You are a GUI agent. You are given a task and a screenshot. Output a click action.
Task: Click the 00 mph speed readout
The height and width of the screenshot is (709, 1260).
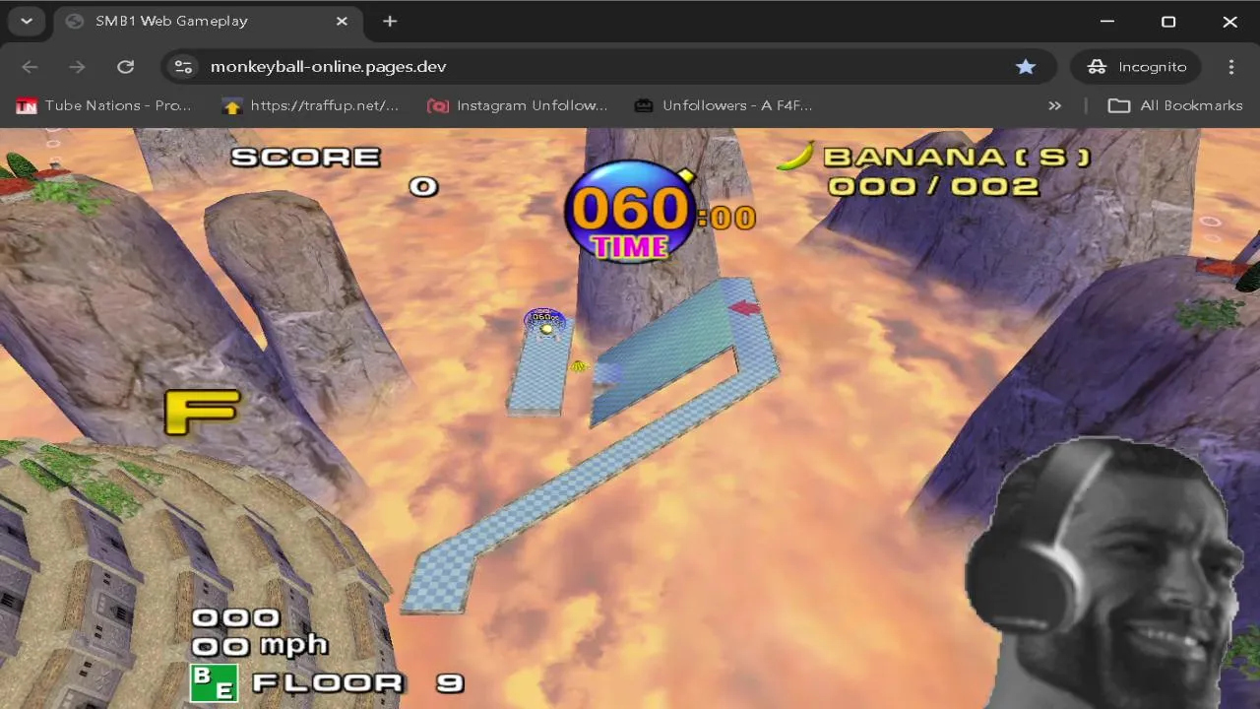click(x=260, y=646)
